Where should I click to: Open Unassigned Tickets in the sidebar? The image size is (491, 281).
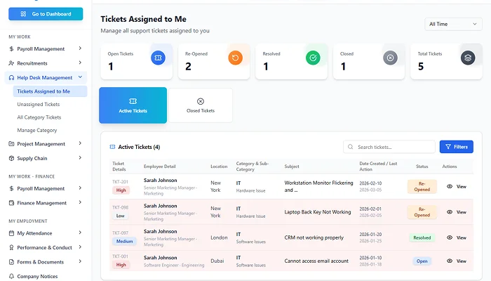point(38,104)
